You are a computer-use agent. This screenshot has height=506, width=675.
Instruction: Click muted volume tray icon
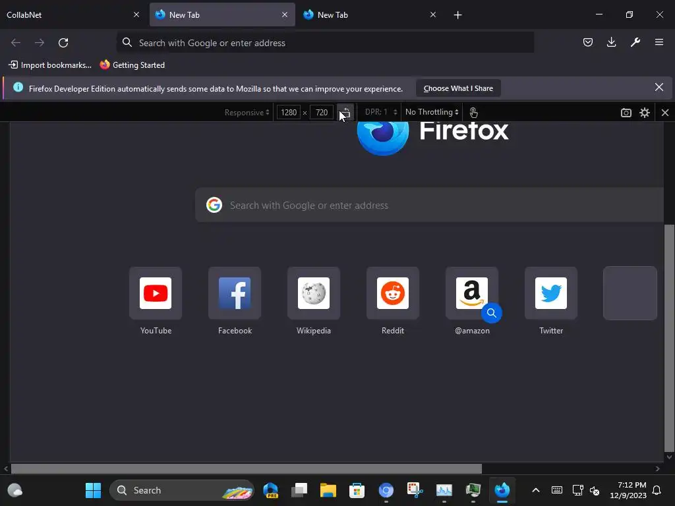tap(595, 490)
